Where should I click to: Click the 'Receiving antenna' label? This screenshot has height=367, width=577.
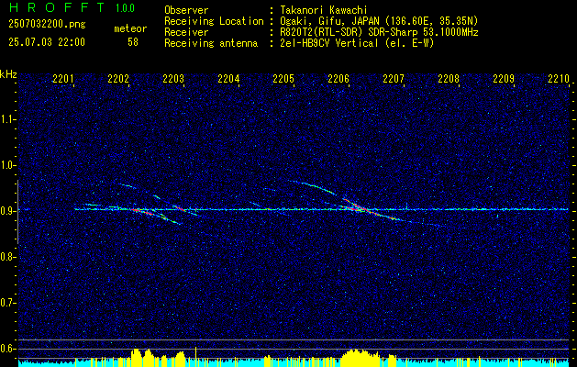point(211,43)
